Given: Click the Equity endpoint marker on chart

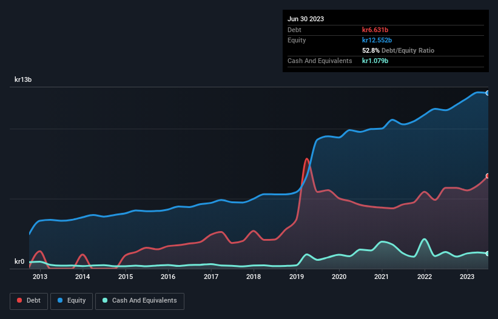Looking at the screenshot, I should pyautogui.click(x=488, y=93).
